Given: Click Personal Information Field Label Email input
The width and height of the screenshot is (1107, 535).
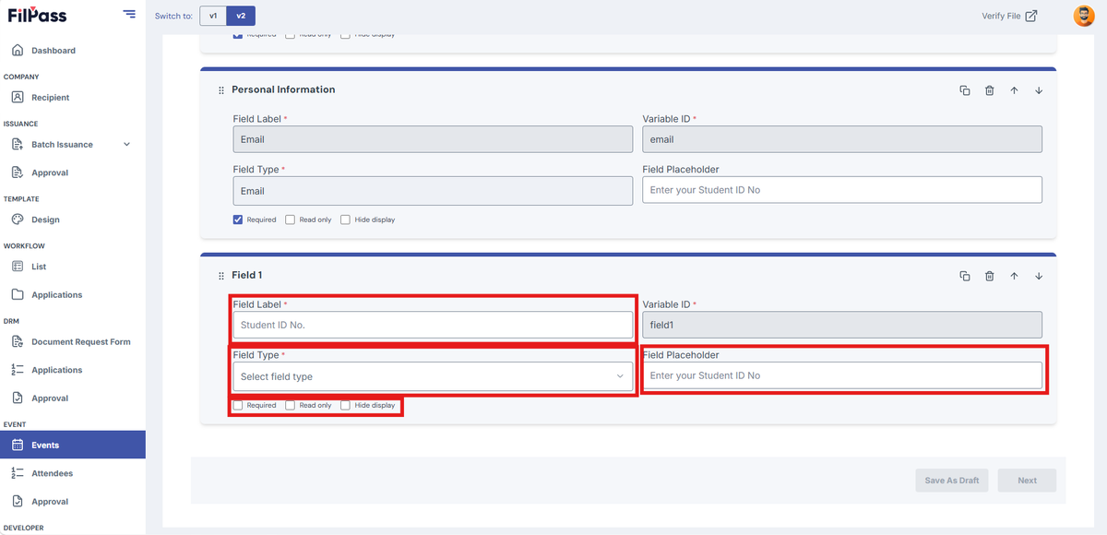Looking at the screenshot, I should 433,139.
